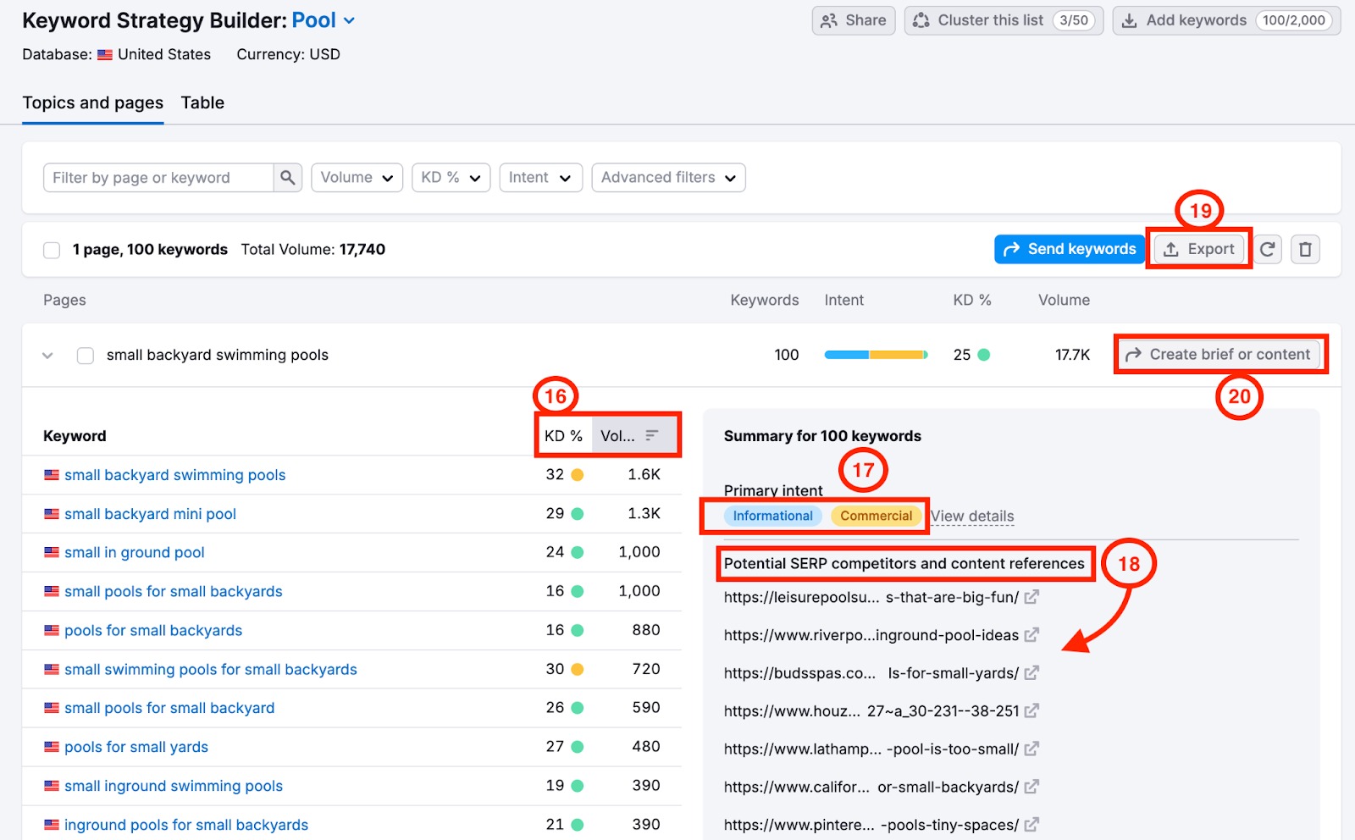Click the KD % column header in Pages table
Screen dimensions: 1355x840
tap(972, 301)
